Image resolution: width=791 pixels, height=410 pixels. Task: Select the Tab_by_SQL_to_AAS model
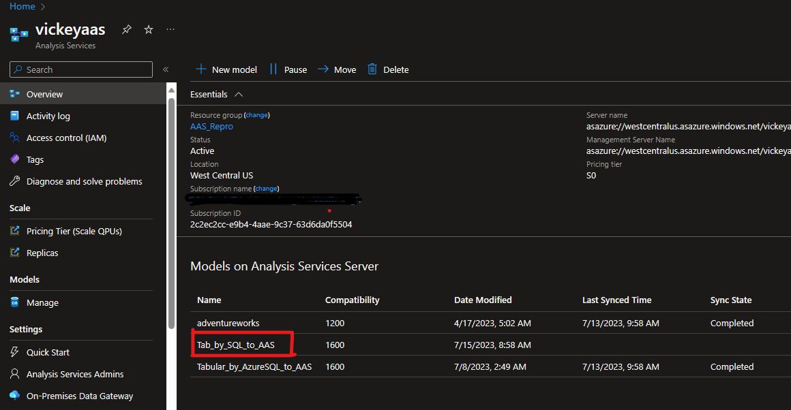click(x=235, y=345)
